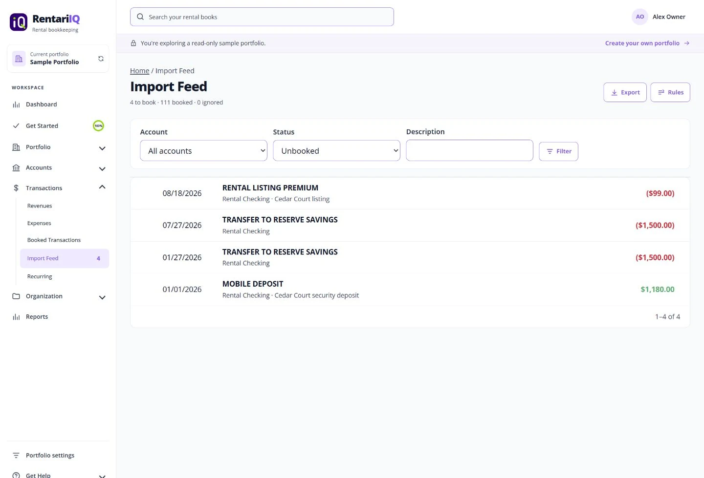The height and width of the screenshot is (478, 704).
Task: Open the All accounts dropdown
Action: 204,151
